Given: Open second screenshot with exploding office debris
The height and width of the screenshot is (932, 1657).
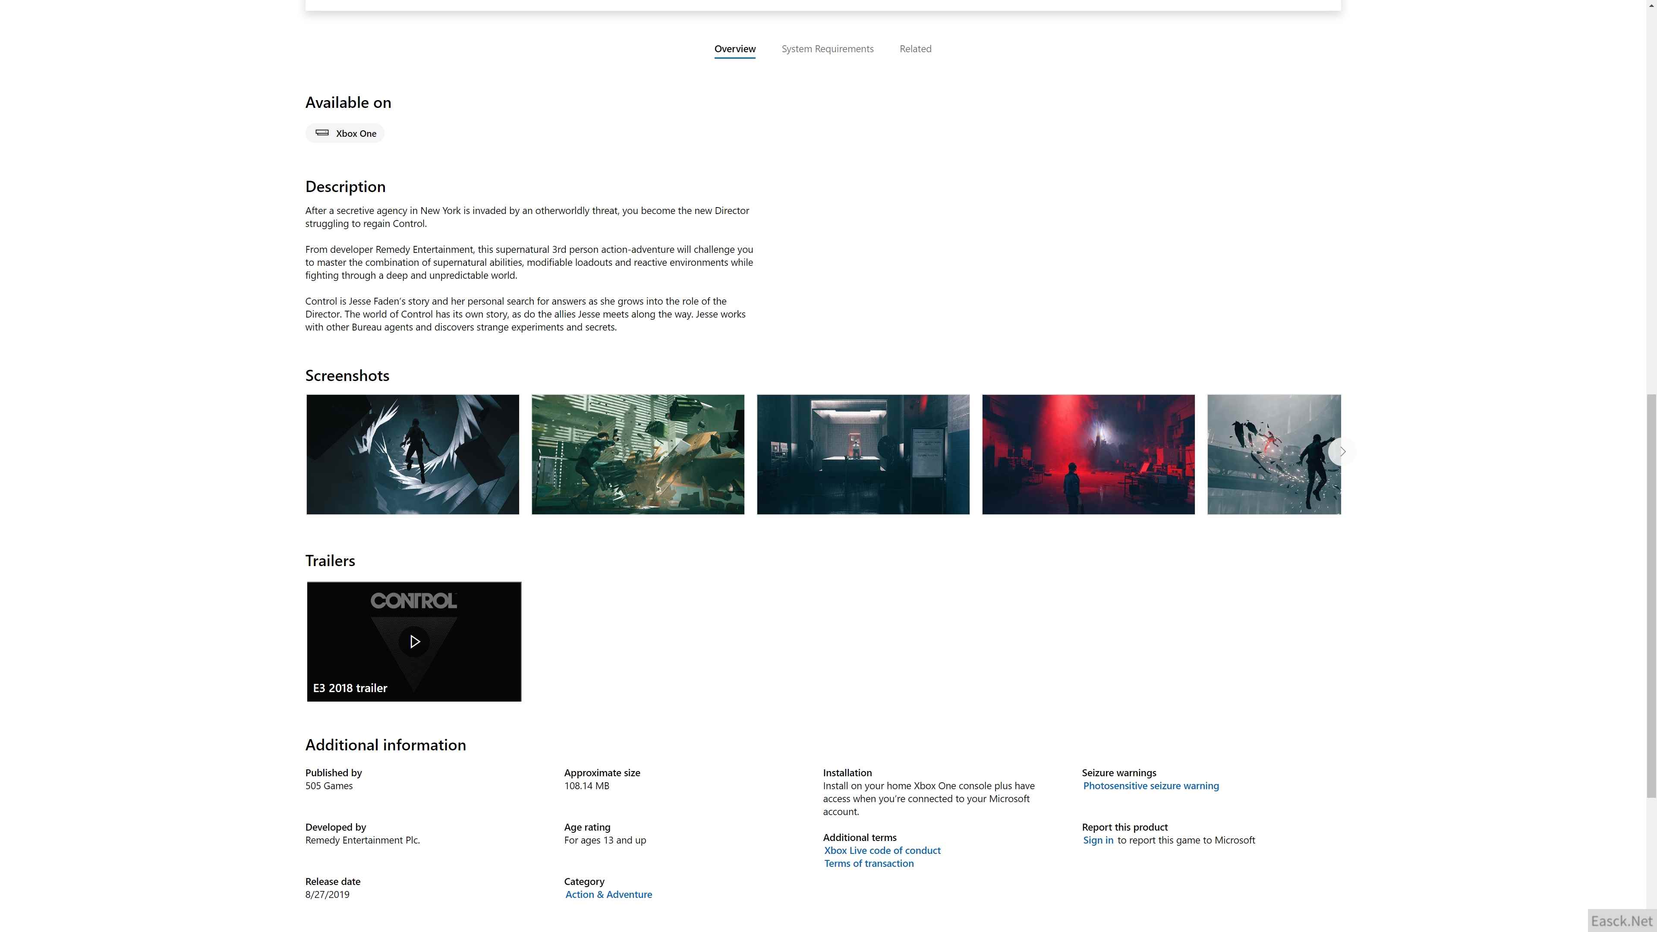Looking at the screenshot, I should click(x=637, y=454).
